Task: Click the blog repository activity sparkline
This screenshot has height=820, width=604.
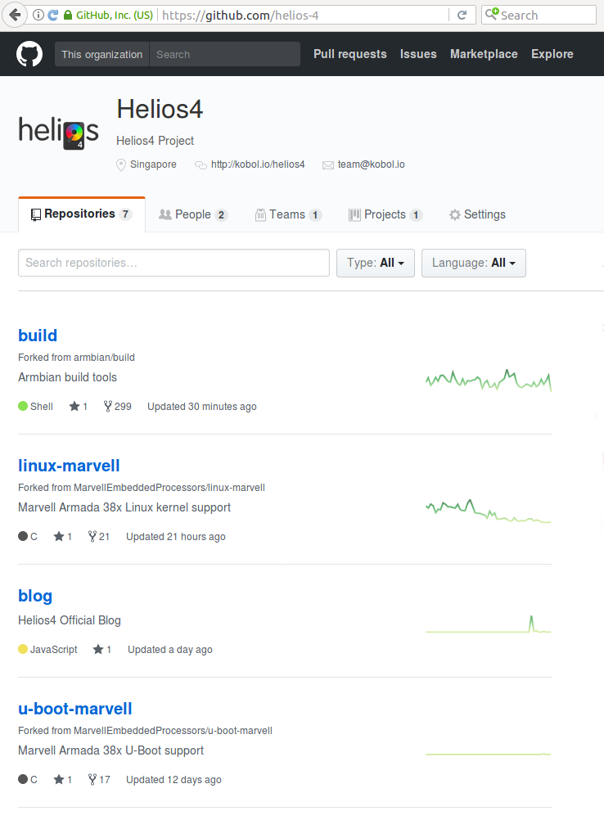Action: pyautogui.click(x=489, y=624)
